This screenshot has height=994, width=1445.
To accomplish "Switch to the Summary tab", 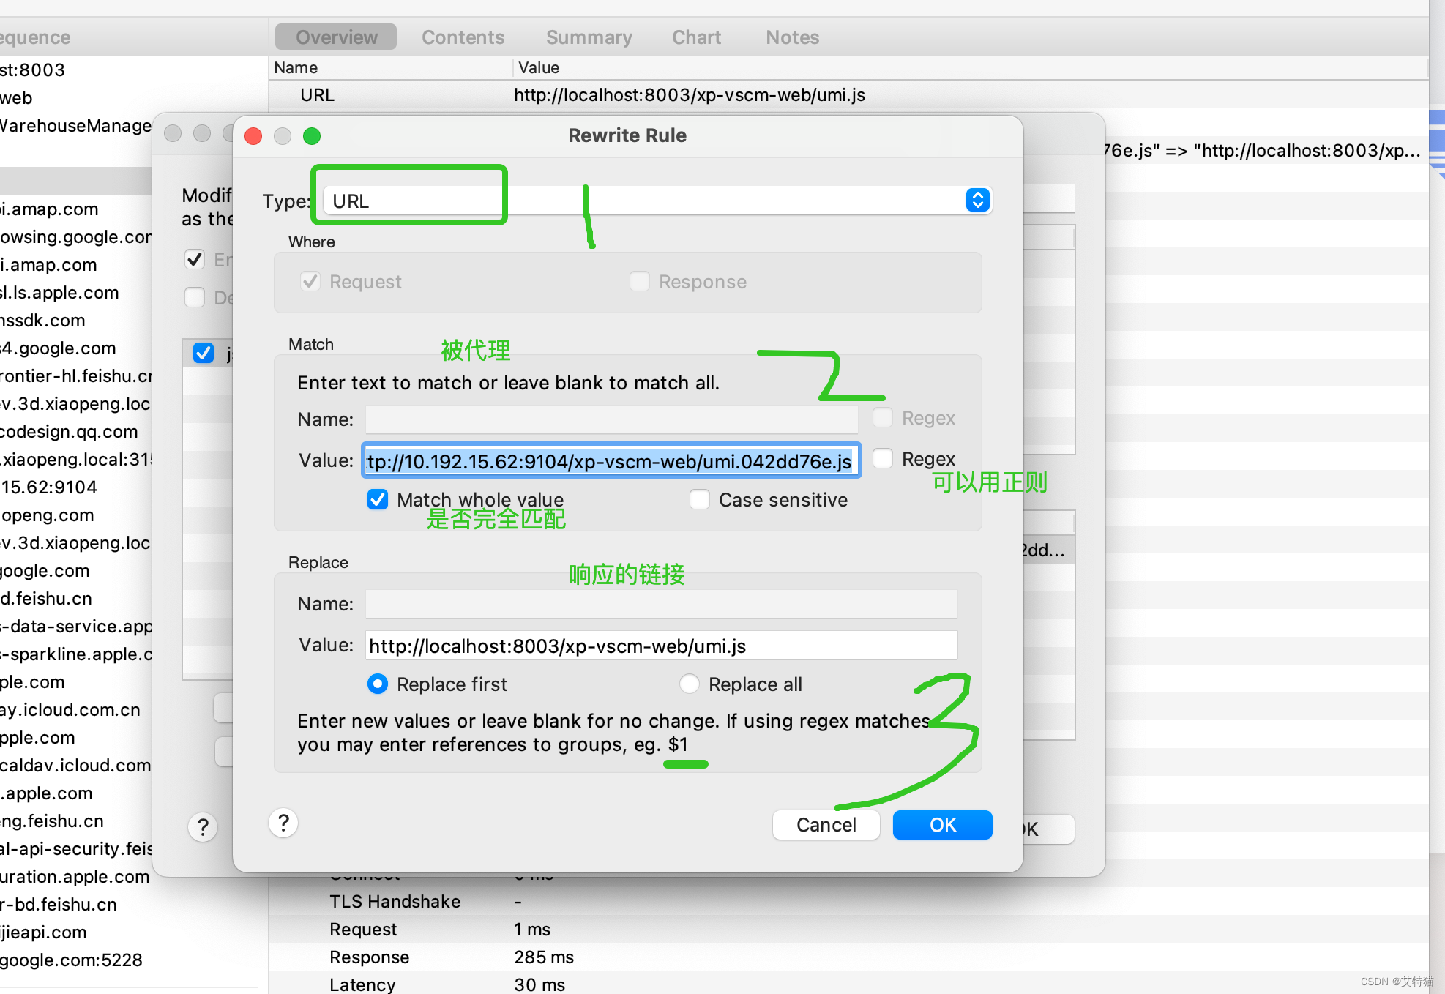I will tap(589, 37).
